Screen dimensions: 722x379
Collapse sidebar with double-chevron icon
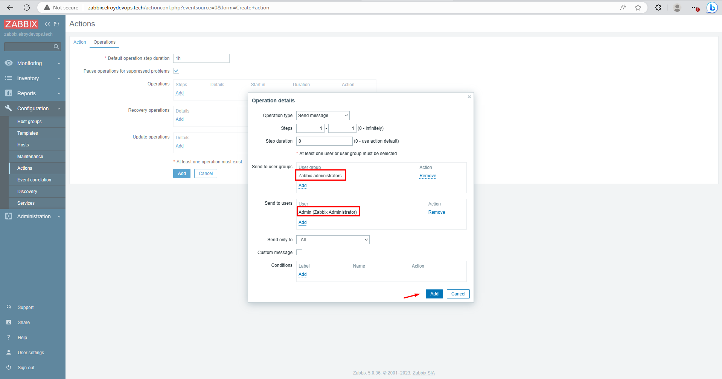(x=47, y=24)
